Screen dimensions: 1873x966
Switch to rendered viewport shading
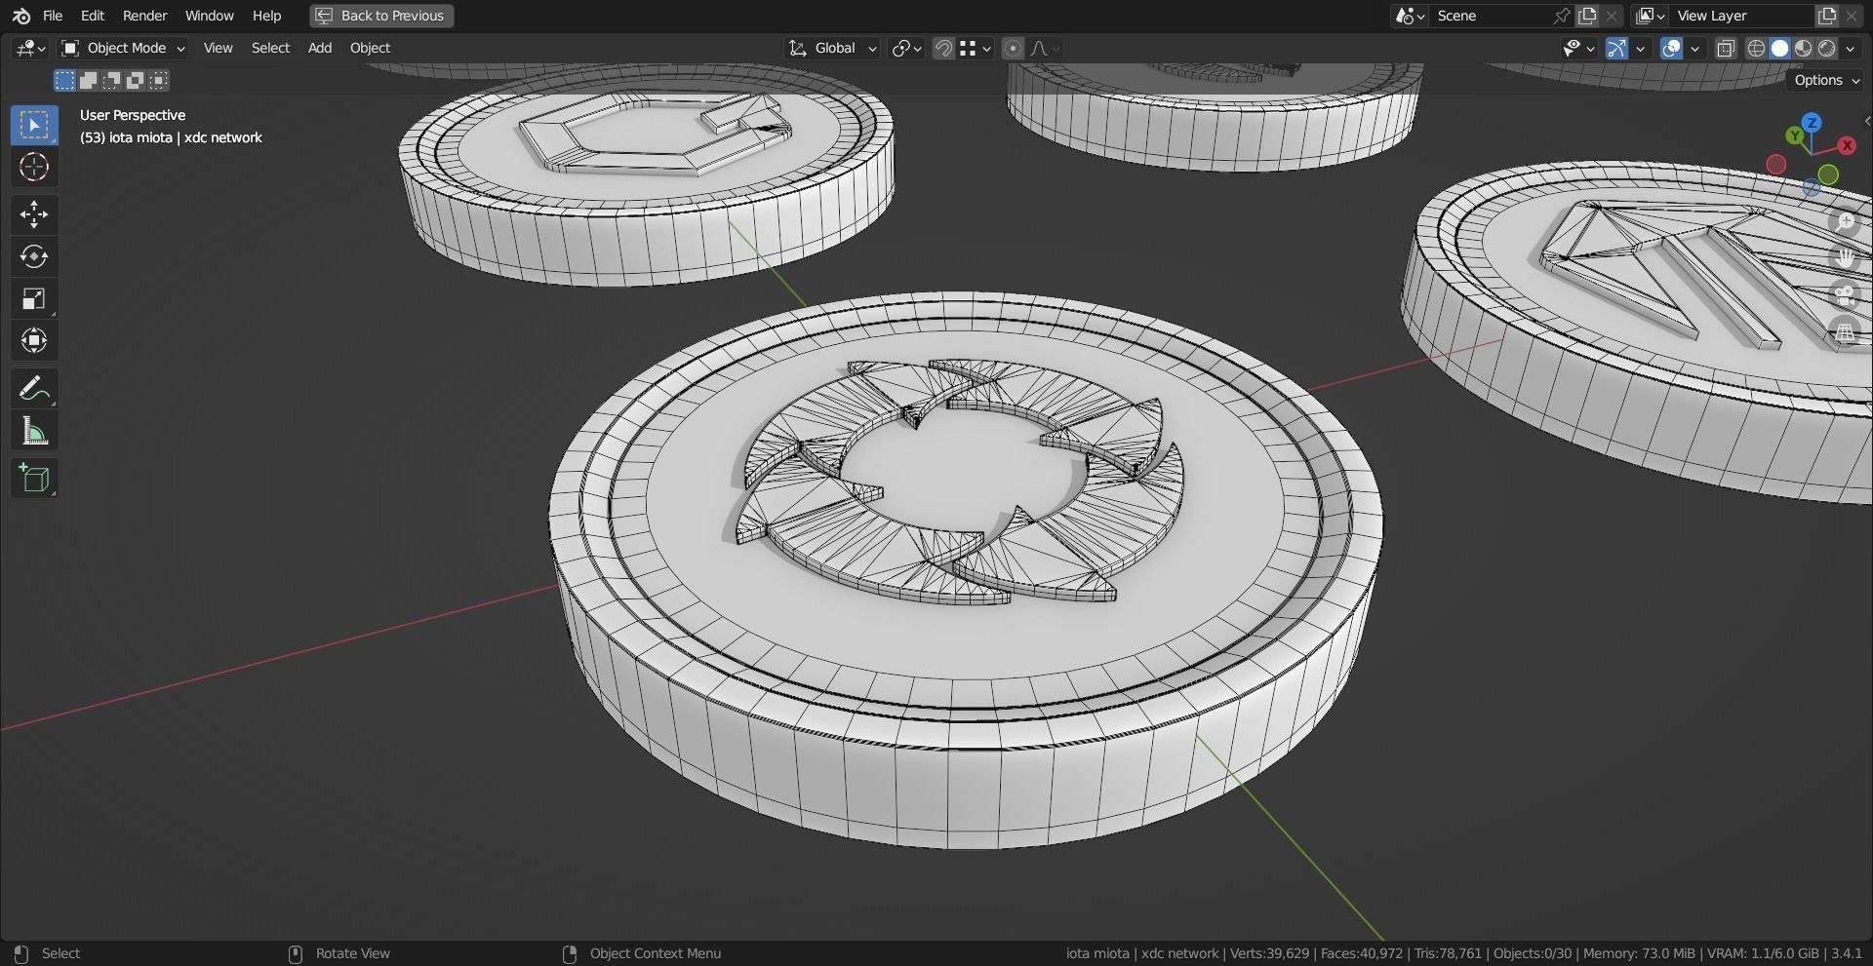(1826, 48)
